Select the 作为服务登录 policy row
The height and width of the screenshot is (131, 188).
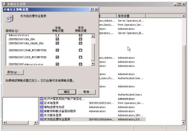click(93, 115)
